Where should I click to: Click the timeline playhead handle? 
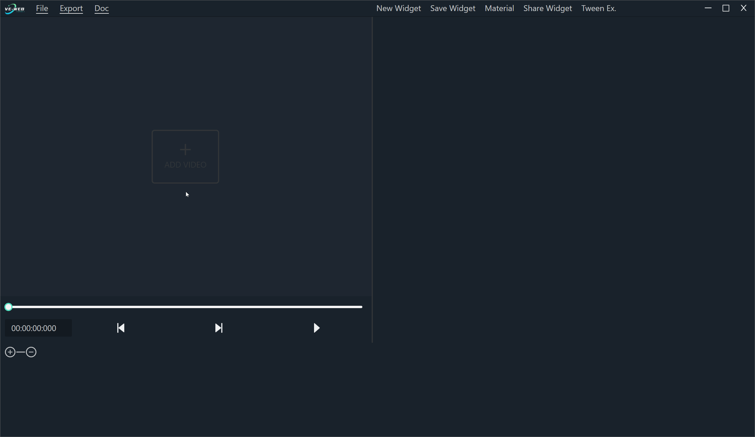click(9, 307)
